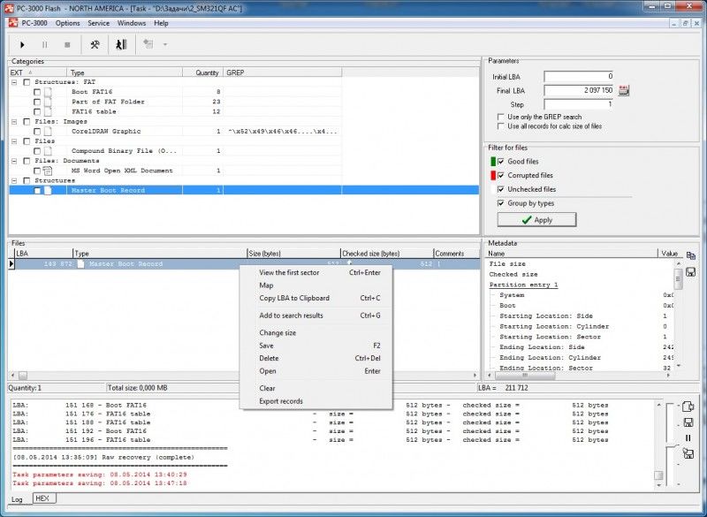Click the PC-3000 logo icon in the menu bar
Screen dimensions: 707x517
(x=13, y=23)
